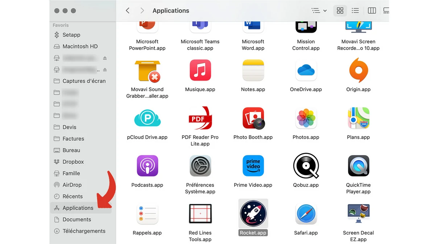Select the Rocket.app icon
The height and width of the screenshot is (244, 435).
pos(253,214)
